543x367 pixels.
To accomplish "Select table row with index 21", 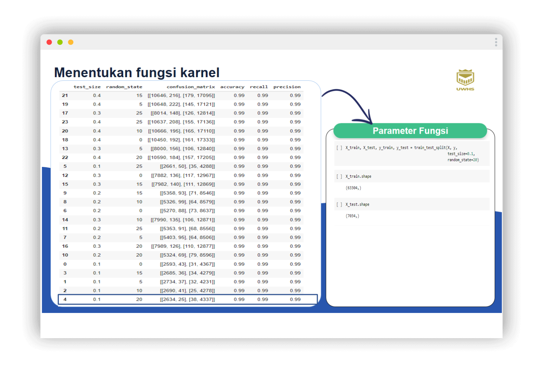I will click(x=181, y=96).
